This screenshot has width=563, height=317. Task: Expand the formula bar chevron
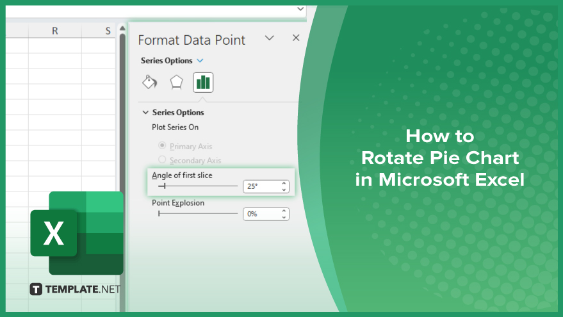[300, 9]
